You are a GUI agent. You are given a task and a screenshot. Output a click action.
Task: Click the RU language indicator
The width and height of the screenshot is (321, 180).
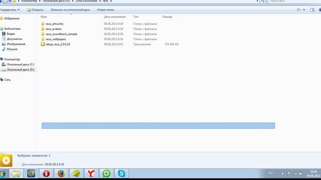pos(270,173)
